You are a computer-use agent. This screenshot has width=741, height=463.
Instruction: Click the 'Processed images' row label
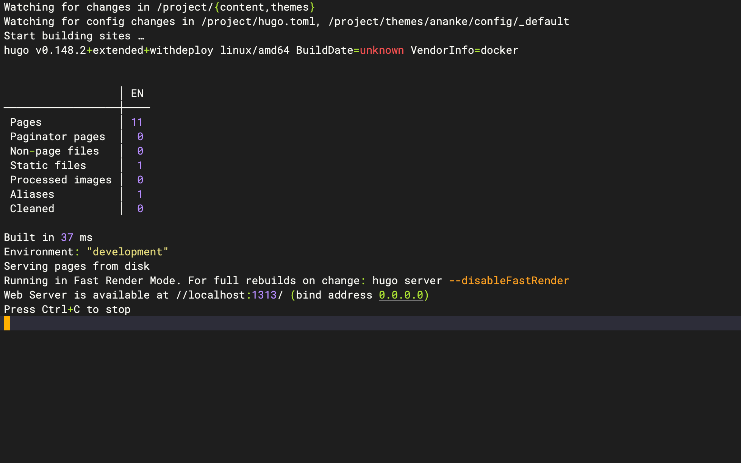[61, 180]
